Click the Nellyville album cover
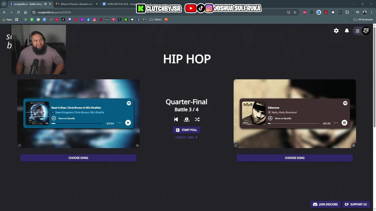This screenshot has width=376, height=211. point(254,113)
